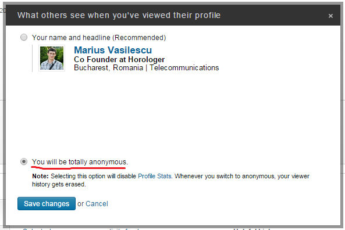
Task: Click Marius Vasilescu's profile photo
Action: [52, 58]
